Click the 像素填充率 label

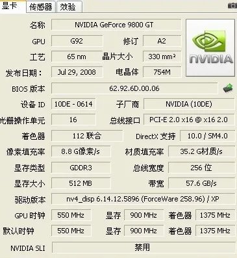(x=25, y=152)
